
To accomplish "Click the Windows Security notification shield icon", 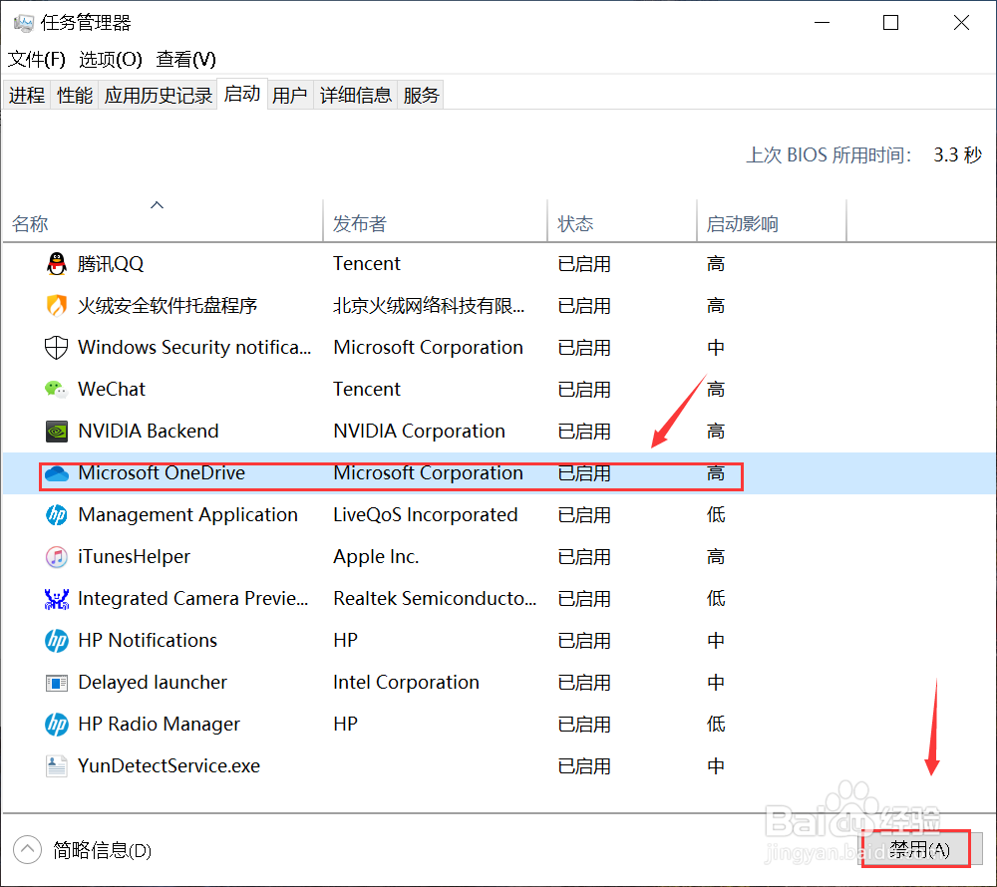I will pyautogui.click(x=57, y=347).
